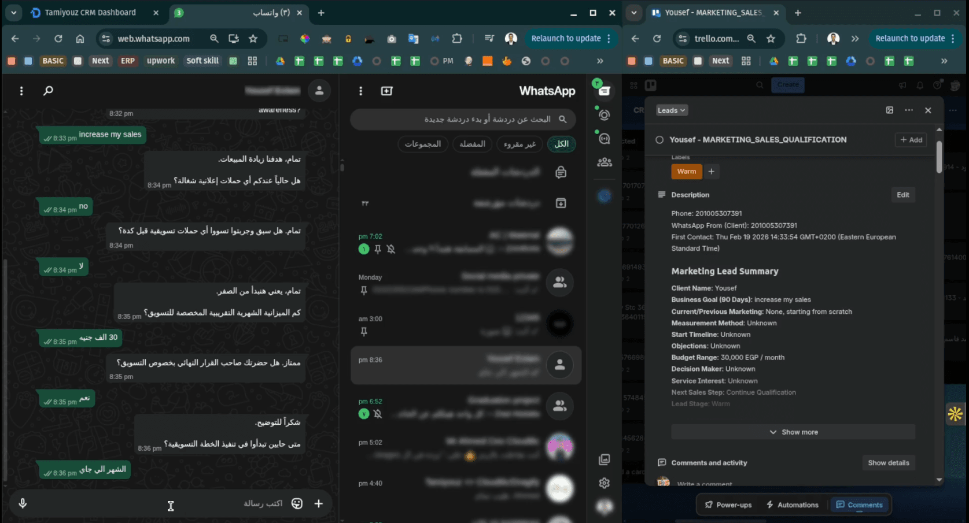
Task: Toggle Comments in Trello bottom bar
Action: 859,505
